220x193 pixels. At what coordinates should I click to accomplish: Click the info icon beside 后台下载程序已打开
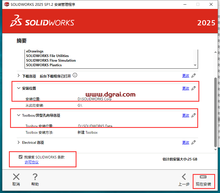[75, 75]
